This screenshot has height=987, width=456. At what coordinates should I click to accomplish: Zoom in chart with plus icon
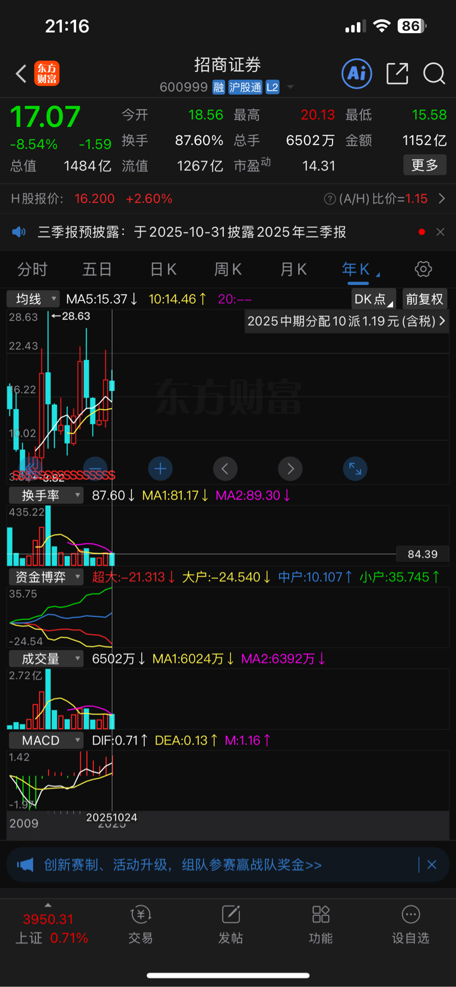pos(160,469)
